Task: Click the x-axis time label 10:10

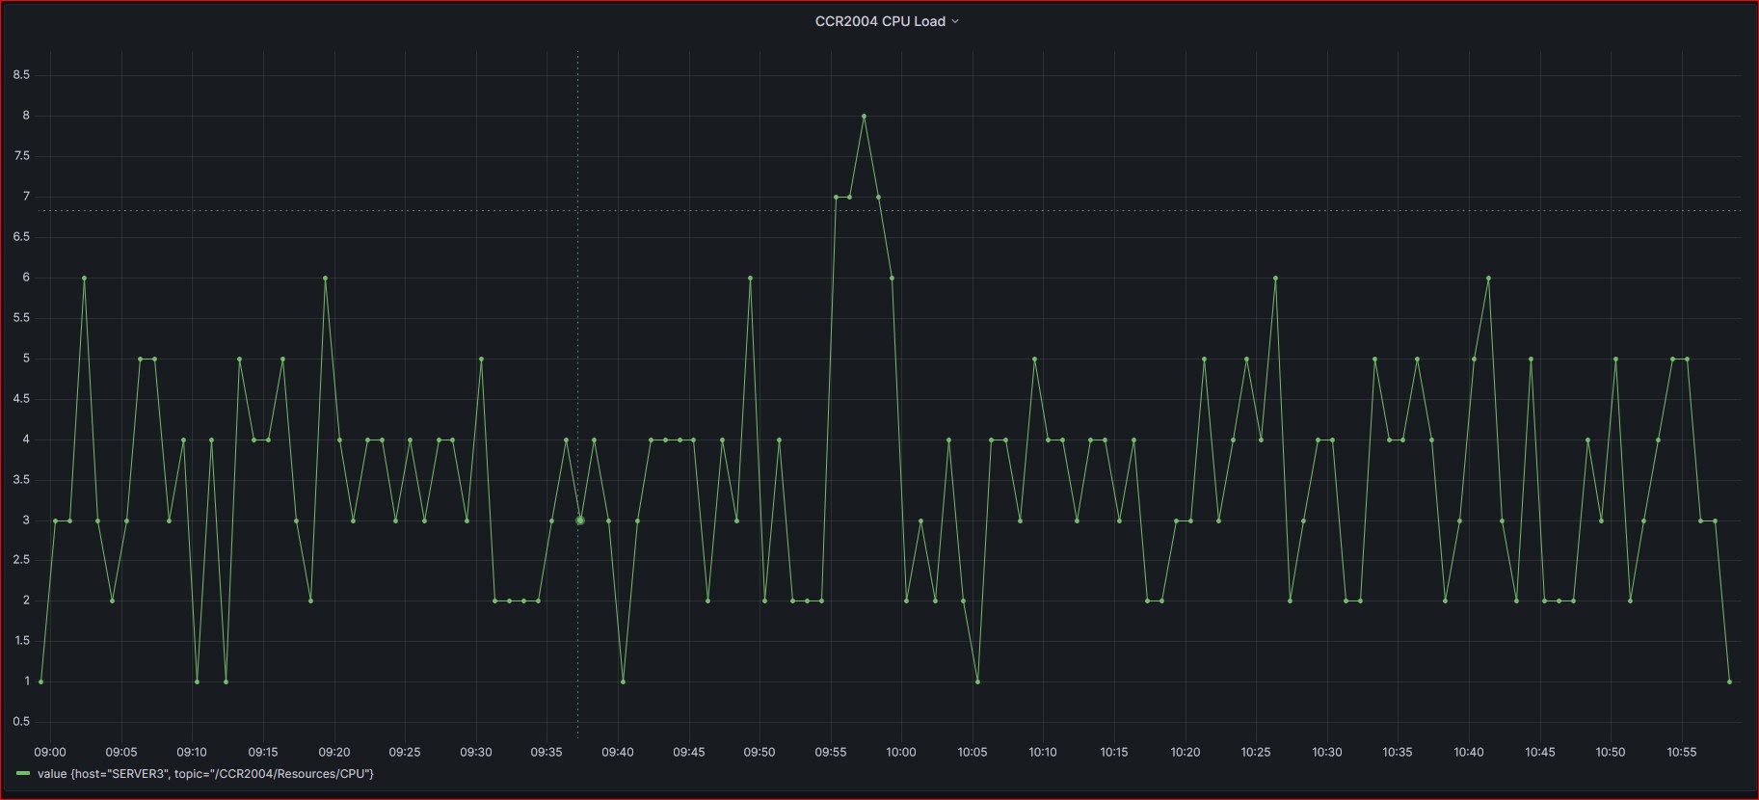Action: tap(1043, 752)
